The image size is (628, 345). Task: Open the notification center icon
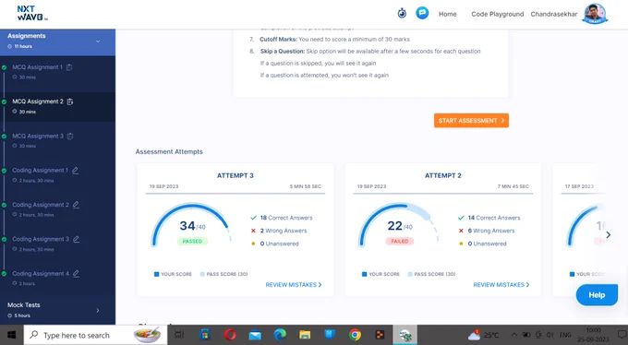point(622,335)
